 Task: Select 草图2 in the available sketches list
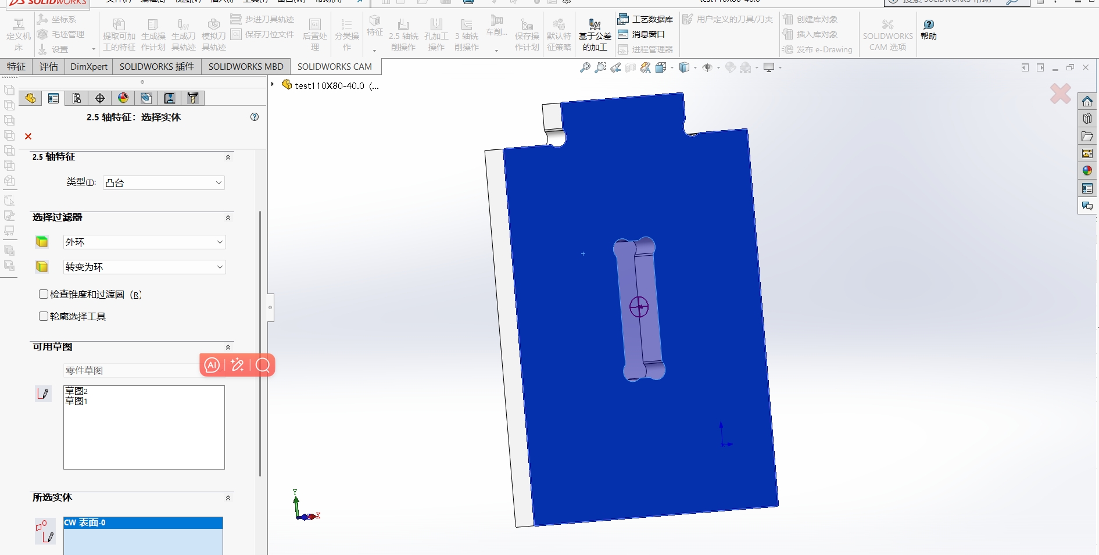click(x=77, y=391)
